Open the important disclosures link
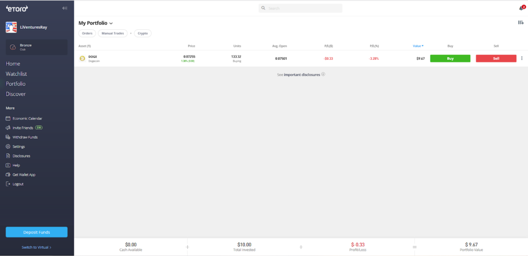The image size is (528, 256). (x=302, y=75)
